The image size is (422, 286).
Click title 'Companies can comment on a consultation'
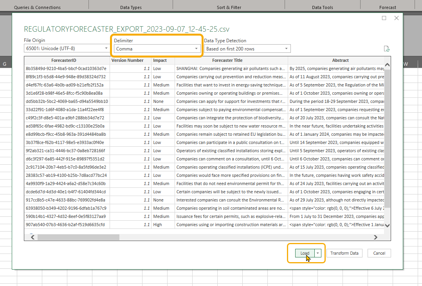[231, 159]
